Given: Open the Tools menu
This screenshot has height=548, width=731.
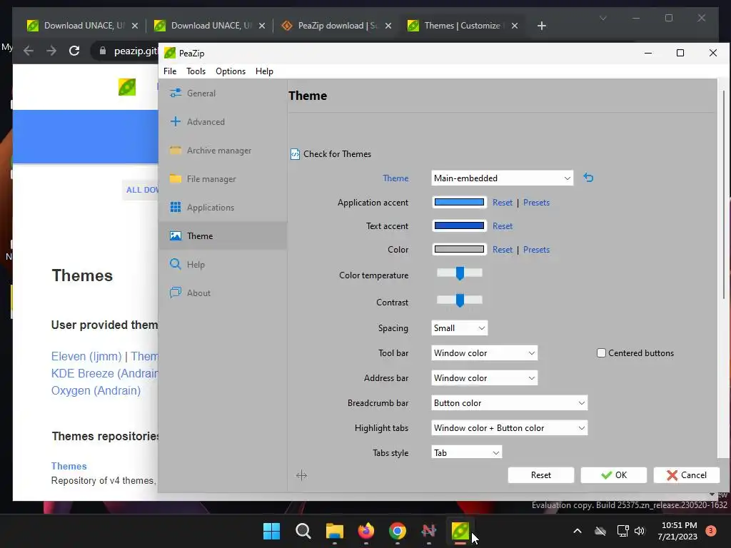Looking at the screenshot, I should click(196, 71).
